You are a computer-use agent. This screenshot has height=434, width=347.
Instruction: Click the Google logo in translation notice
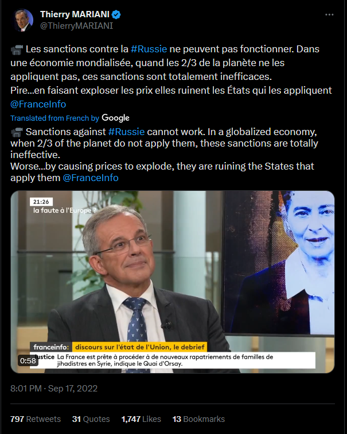tap(115, 118)
